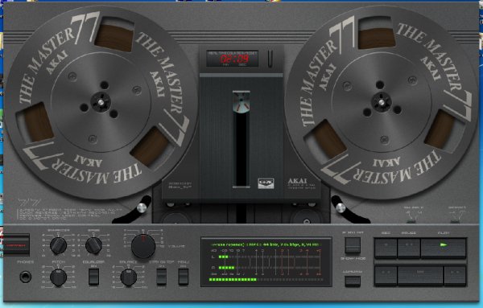The image size is (483, 308).
Task: Click the green track info text
Action: pyautogui.click(x=266, y=245)
